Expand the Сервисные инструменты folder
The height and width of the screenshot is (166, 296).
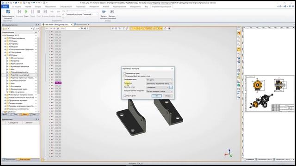pos(5,109)
